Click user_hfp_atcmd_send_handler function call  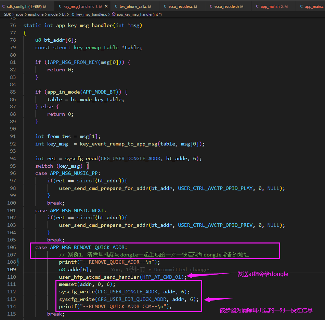tap(99, 277)
